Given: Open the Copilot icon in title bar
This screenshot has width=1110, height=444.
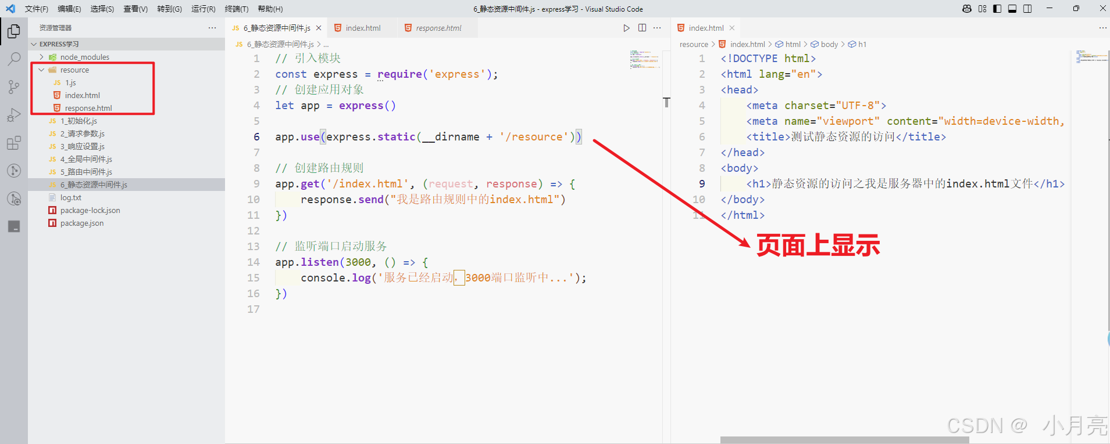Looking at the screenshot, I should [x=967, y=9].
